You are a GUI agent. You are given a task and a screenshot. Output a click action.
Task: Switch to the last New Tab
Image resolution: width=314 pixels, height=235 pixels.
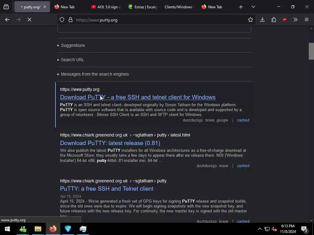point(215,7)
